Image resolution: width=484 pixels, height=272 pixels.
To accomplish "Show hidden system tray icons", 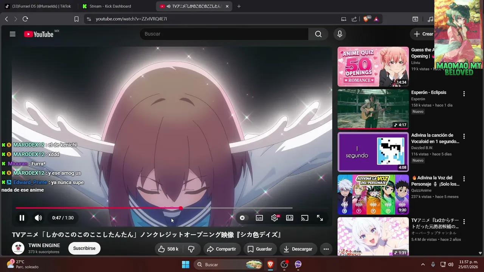I will click(x=423, y=264).
